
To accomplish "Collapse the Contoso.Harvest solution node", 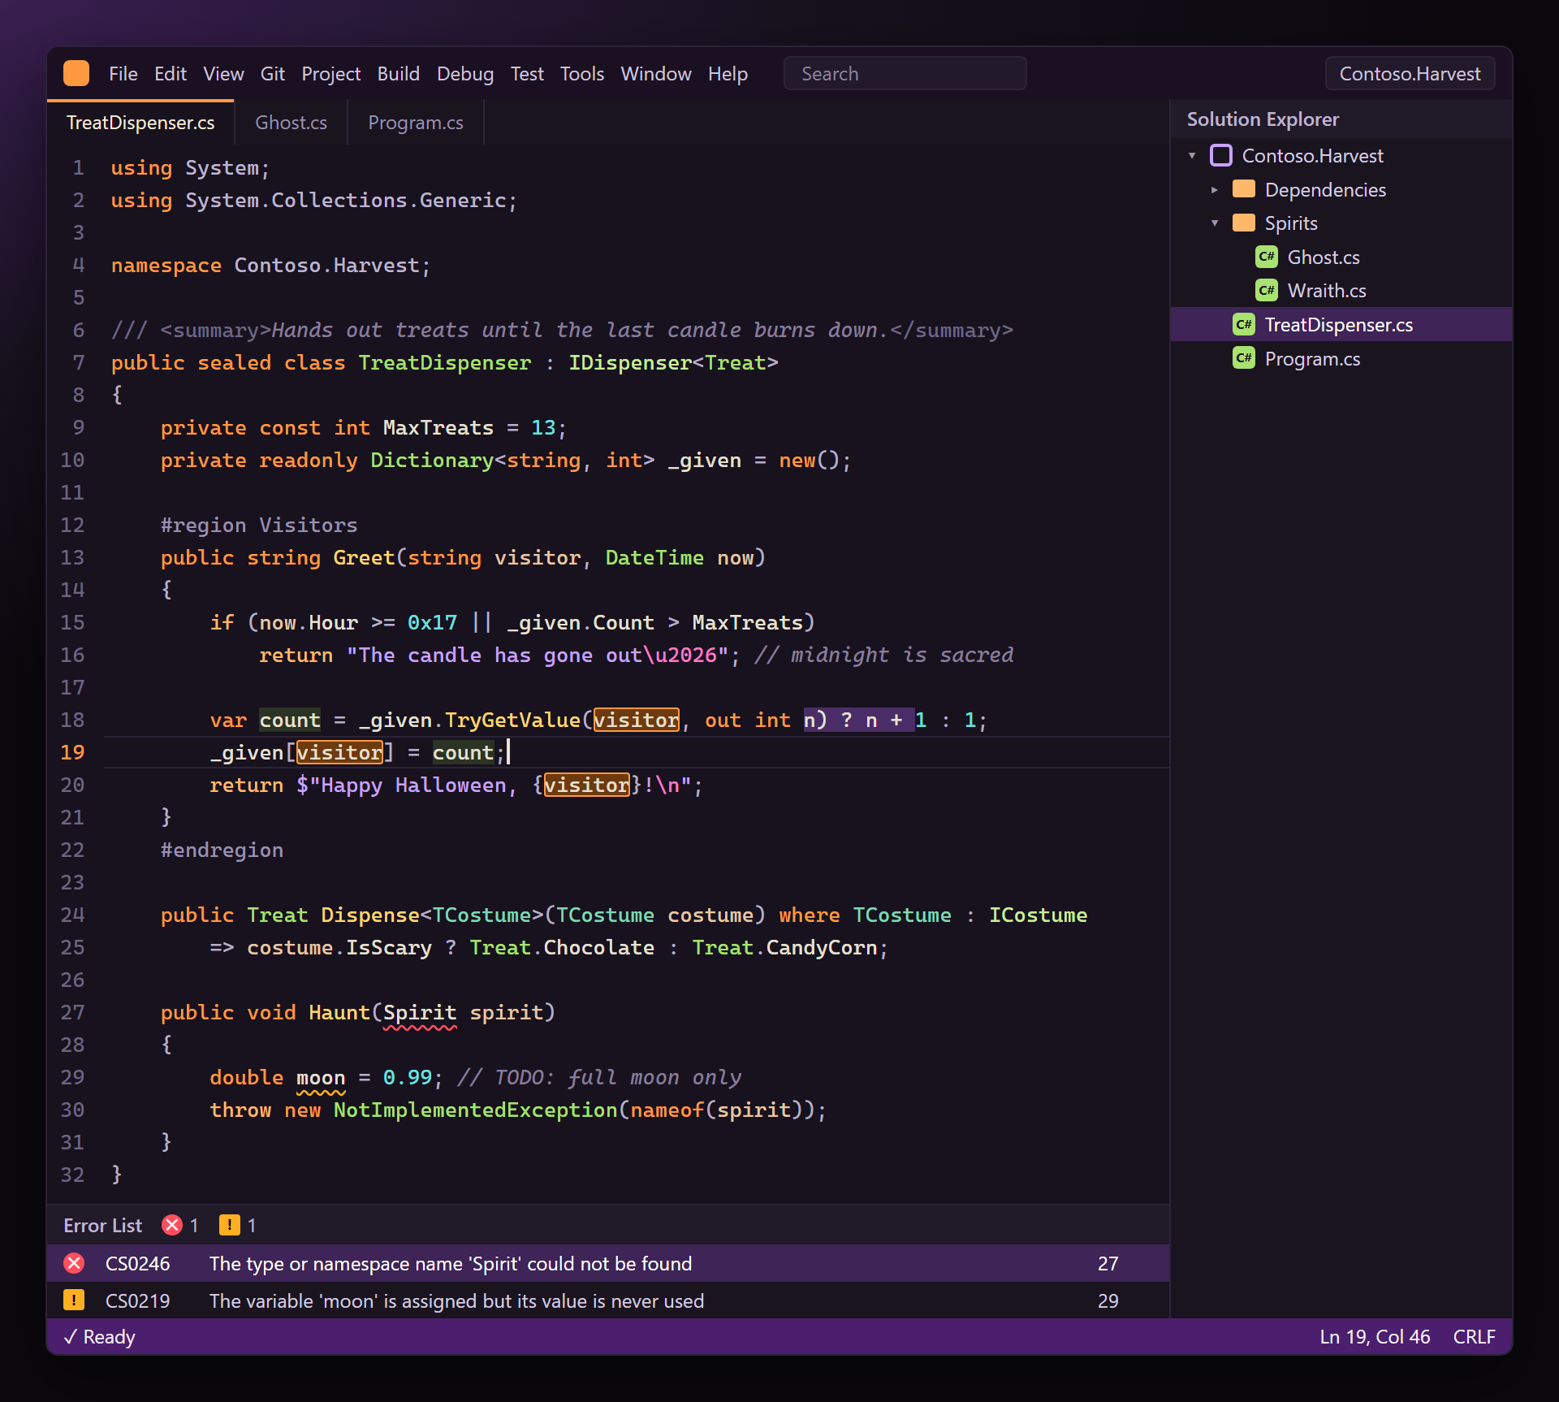I will click(x=1192, y=155).
